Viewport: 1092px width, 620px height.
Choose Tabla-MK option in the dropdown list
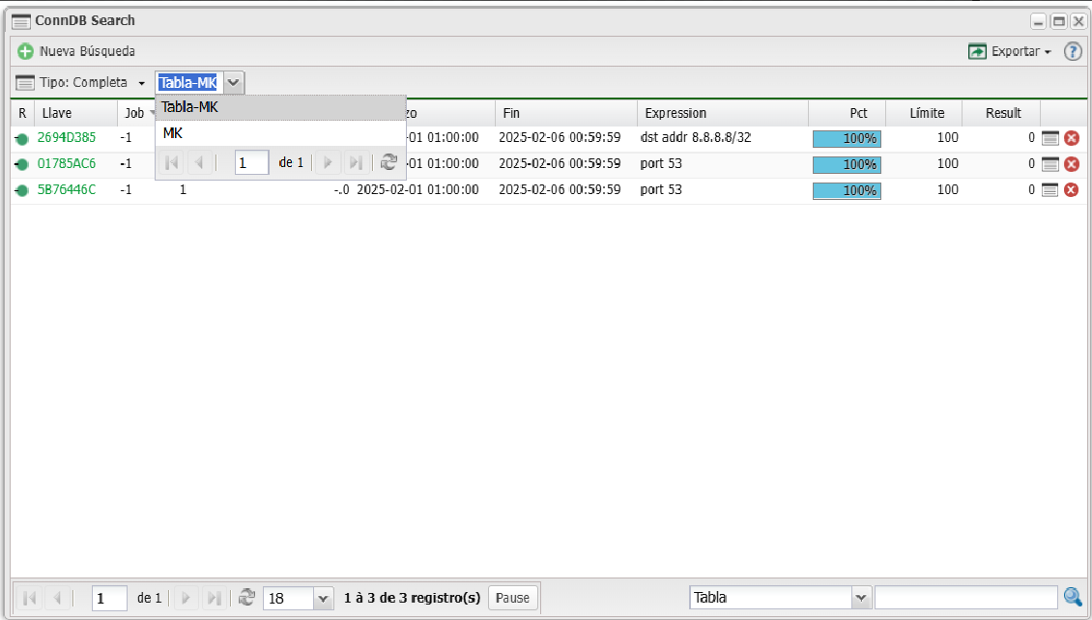coord(190,107)
